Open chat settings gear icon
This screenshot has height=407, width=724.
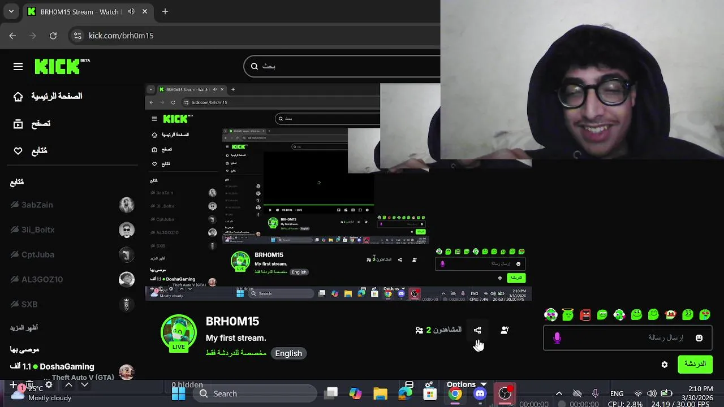click(665, 365)
